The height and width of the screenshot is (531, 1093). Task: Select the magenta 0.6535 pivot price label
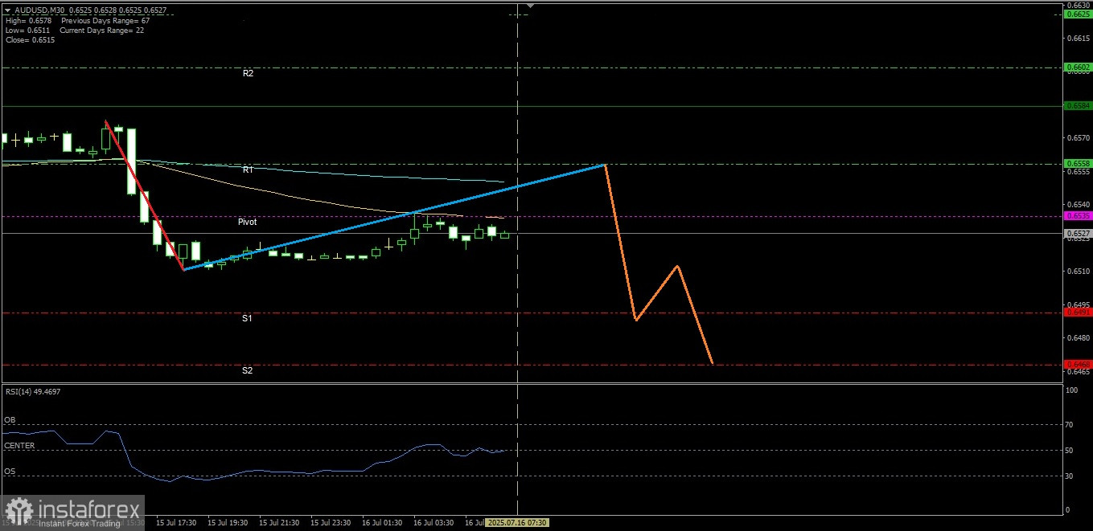click(1078, 215)
